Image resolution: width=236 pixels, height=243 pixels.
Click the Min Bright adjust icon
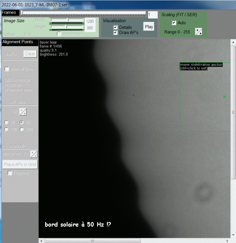click(x=34, y=154)
